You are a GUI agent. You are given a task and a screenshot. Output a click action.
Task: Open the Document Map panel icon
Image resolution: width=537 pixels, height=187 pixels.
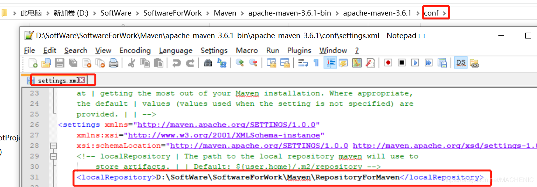tap(357, 63)
